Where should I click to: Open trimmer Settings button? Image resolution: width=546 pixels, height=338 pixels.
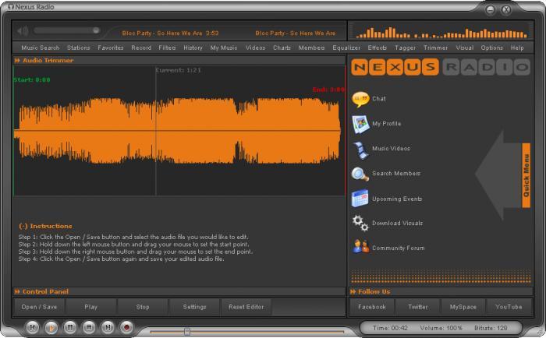(195, 307)
